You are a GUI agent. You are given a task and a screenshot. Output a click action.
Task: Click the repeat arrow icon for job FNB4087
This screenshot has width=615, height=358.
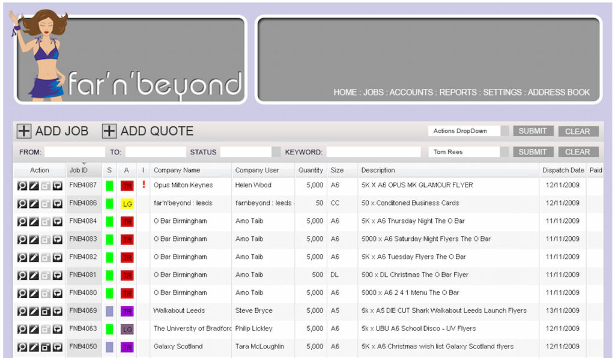click(58, 186)
